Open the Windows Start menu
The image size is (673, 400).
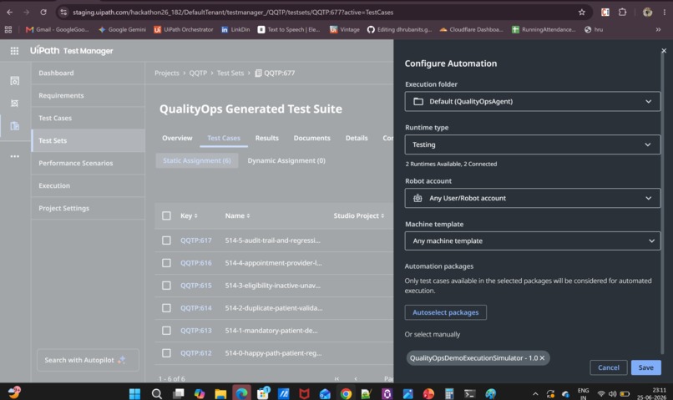click(134, 393)
